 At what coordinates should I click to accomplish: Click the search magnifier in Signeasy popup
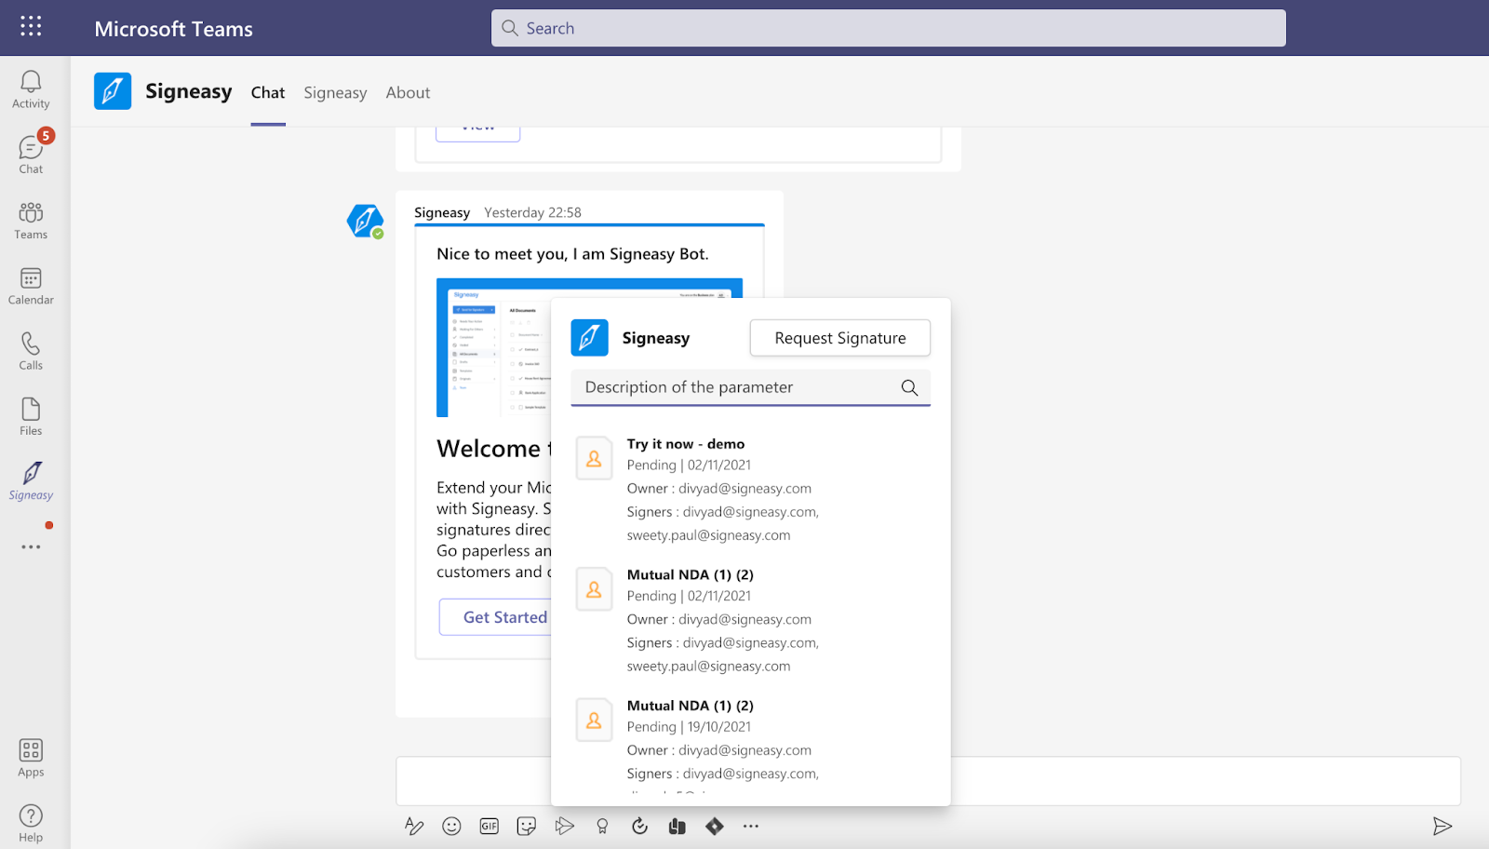(909, 388)
